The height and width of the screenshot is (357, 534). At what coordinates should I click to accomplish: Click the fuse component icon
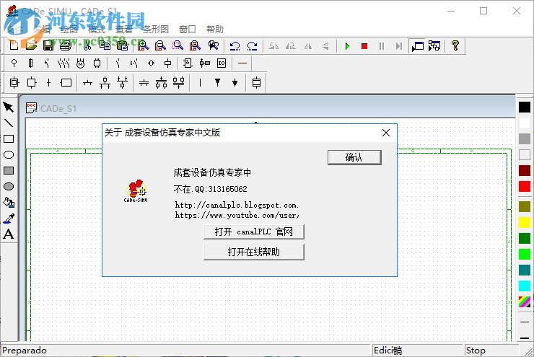click(x=30, y=63)
